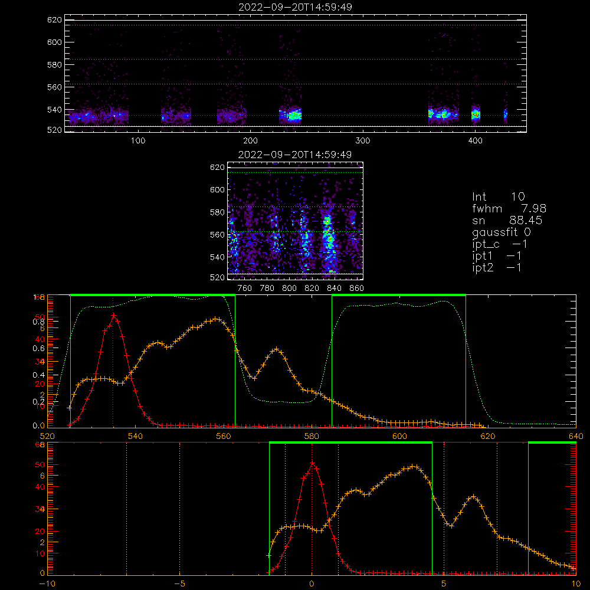Click x-axis label 600 on third plot
Screen dimensions: 590x590
tap(399, 436)
